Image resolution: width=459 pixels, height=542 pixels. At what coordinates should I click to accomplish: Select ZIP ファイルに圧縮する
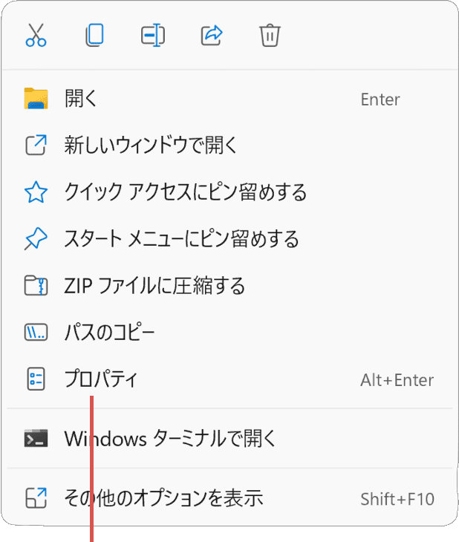[229, 286]
